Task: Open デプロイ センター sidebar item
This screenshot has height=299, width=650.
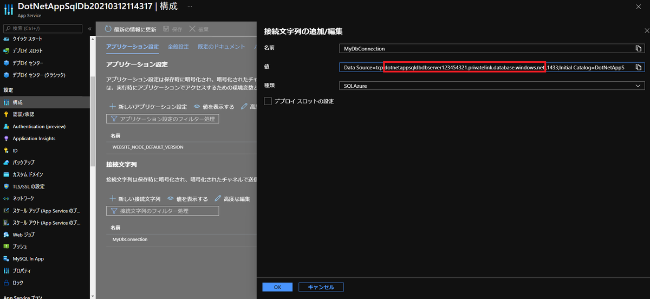Action: pyautogui.click(x=28, y=63)
